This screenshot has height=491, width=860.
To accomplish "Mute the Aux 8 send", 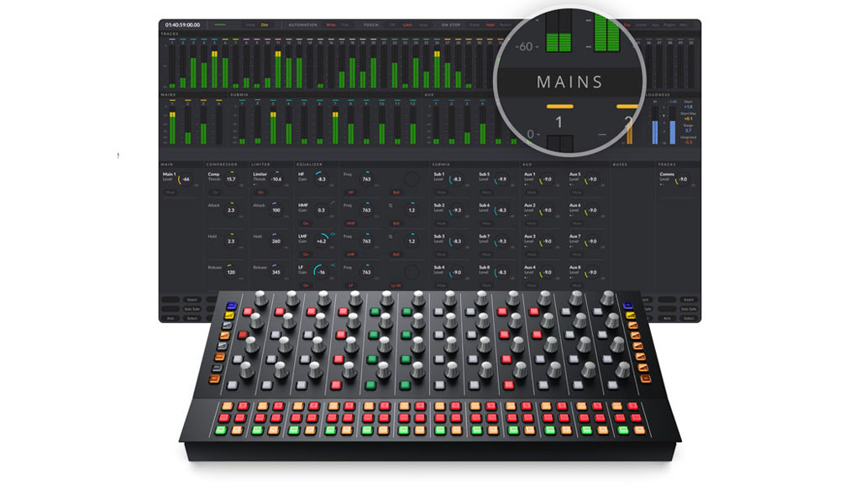I will [577, 285].
